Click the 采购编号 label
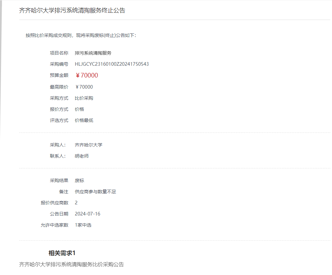332x275 pixels. (59, 64)
